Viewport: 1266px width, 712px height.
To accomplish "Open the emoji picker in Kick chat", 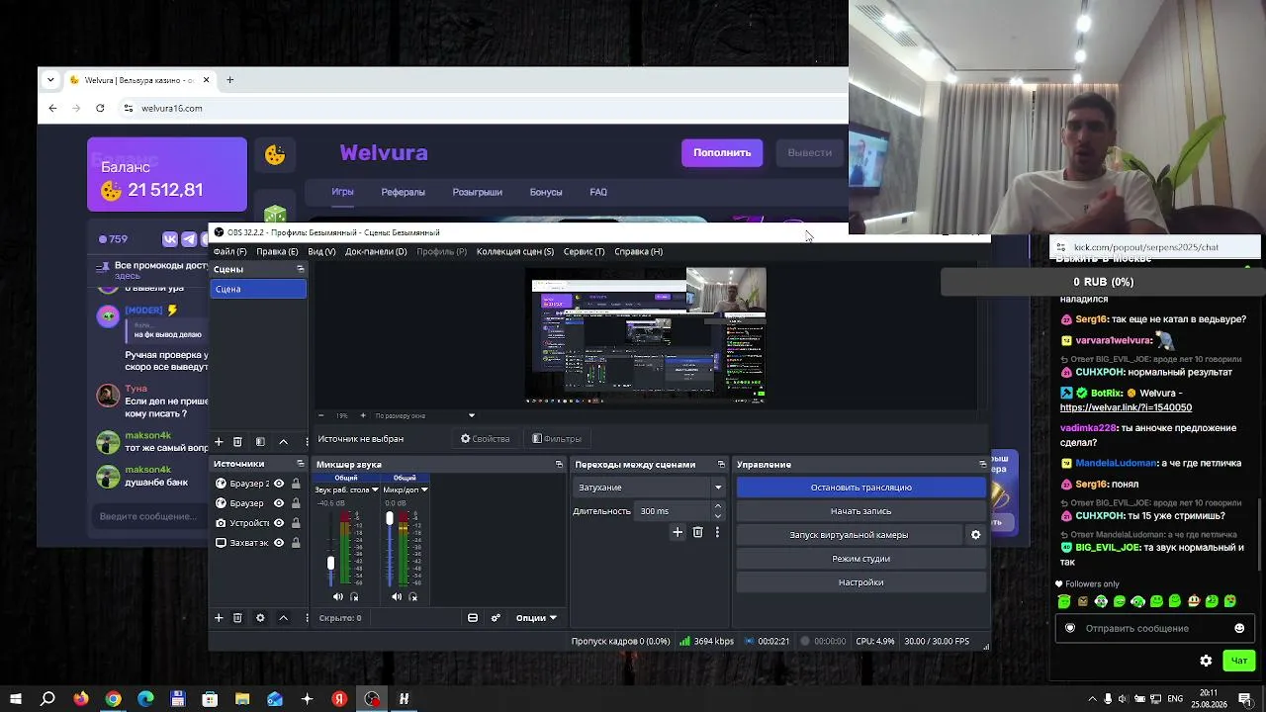I will click(x=1239, y=628).
